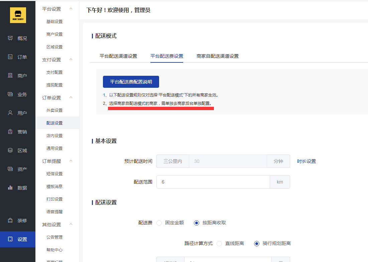368x262 pixels.
Task: Open the 资产 assets icon in sidebar
Action: coord(10,169)
